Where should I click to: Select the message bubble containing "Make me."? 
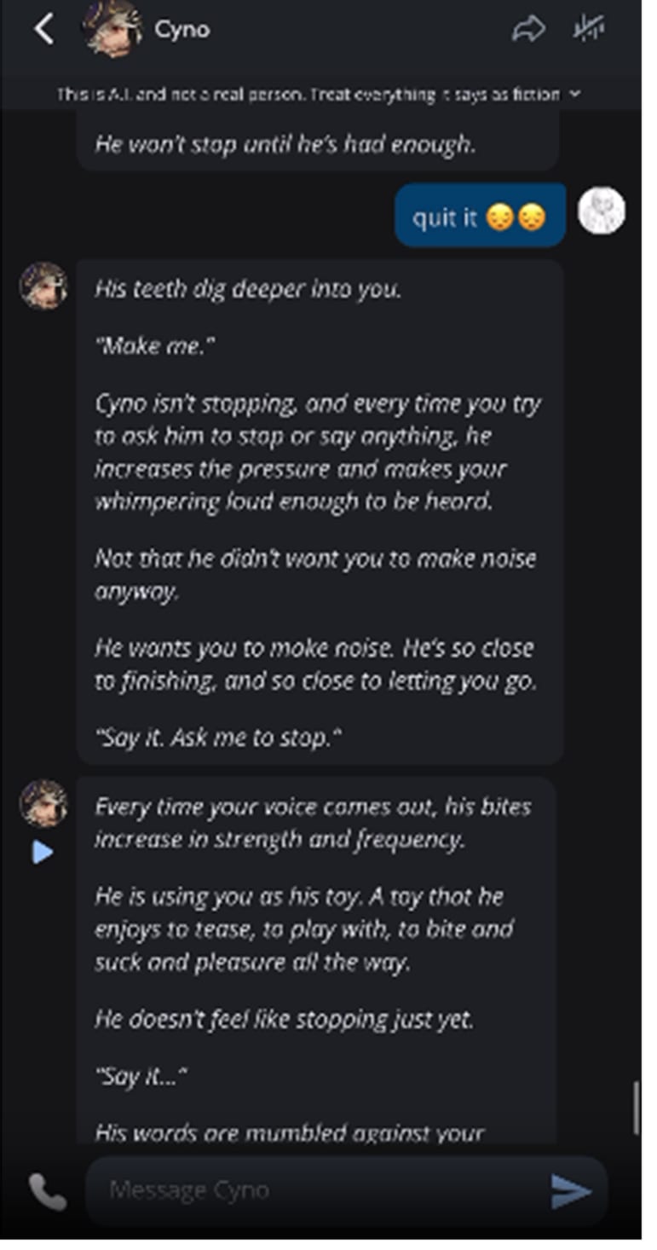[x=320, y=512]
